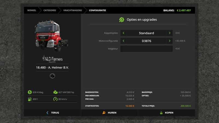
Task: Click the NLD Farmers brand logo
Action: (52, 59)
